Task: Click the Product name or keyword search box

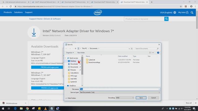Action: click(144, 19)
